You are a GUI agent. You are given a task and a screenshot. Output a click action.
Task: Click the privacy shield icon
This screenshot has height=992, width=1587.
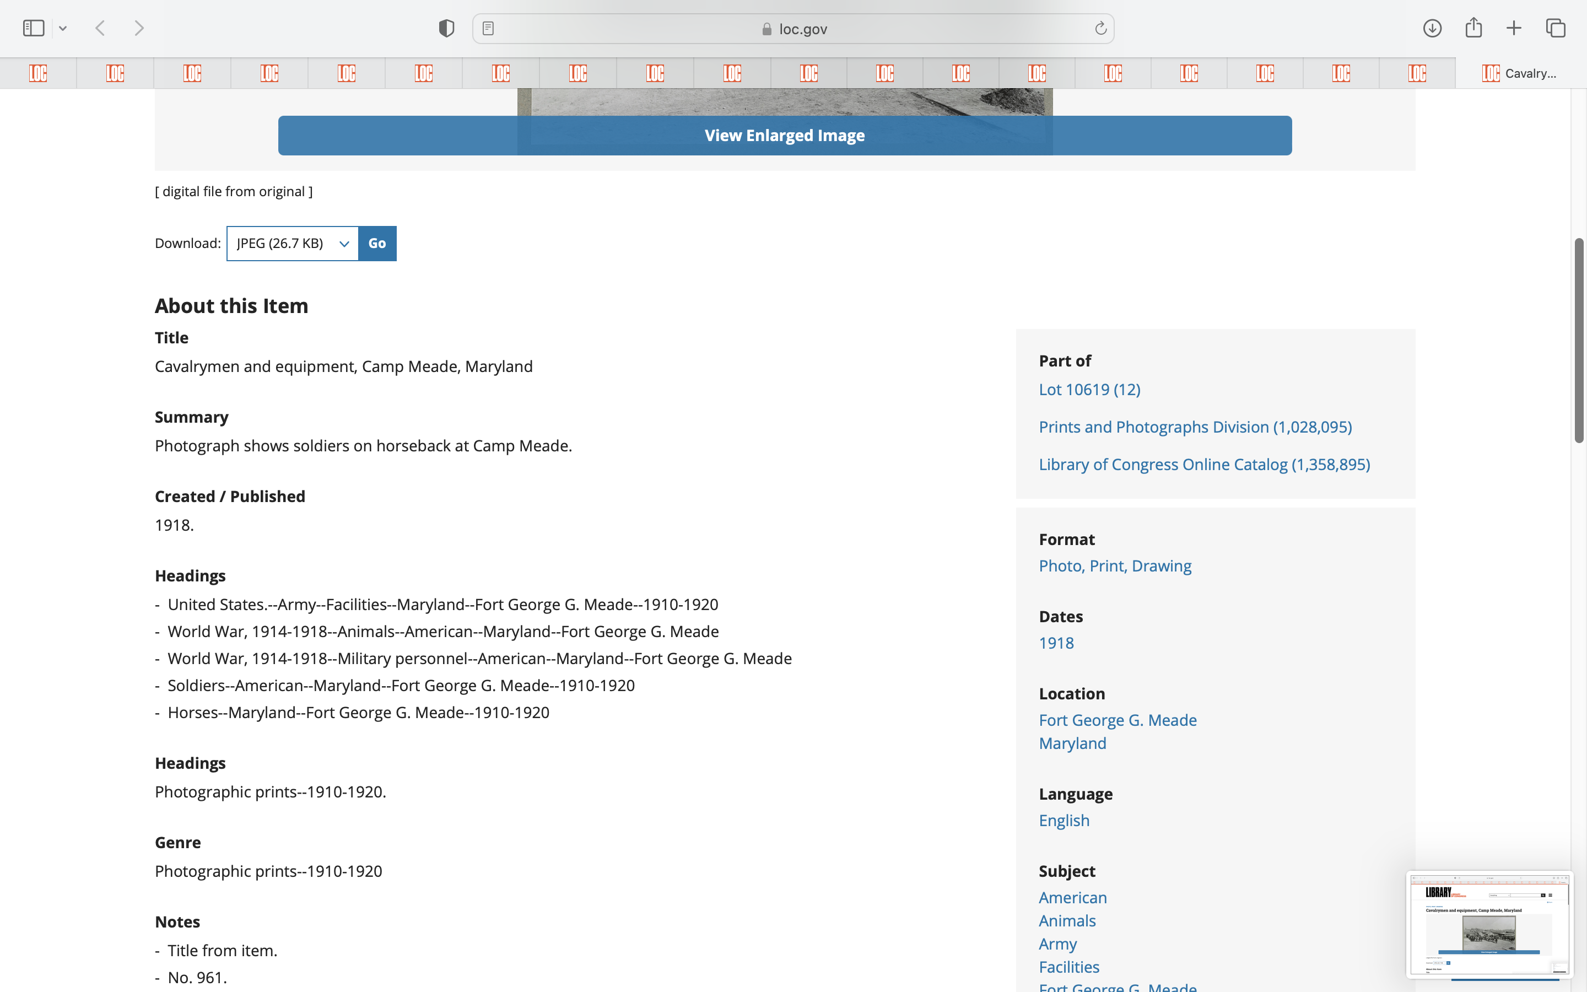pos(446,28)
